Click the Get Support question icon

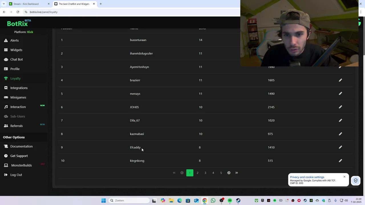click(6, 156)
